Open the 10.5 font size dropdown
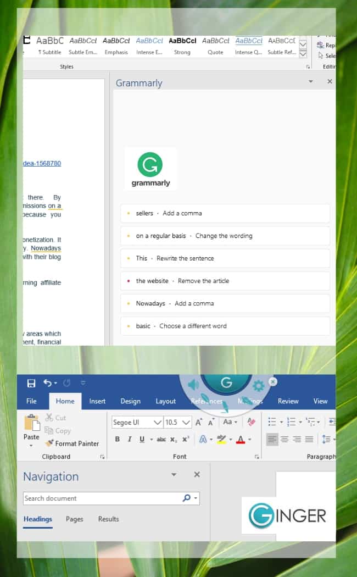357x577 pixels. [186, 423]
